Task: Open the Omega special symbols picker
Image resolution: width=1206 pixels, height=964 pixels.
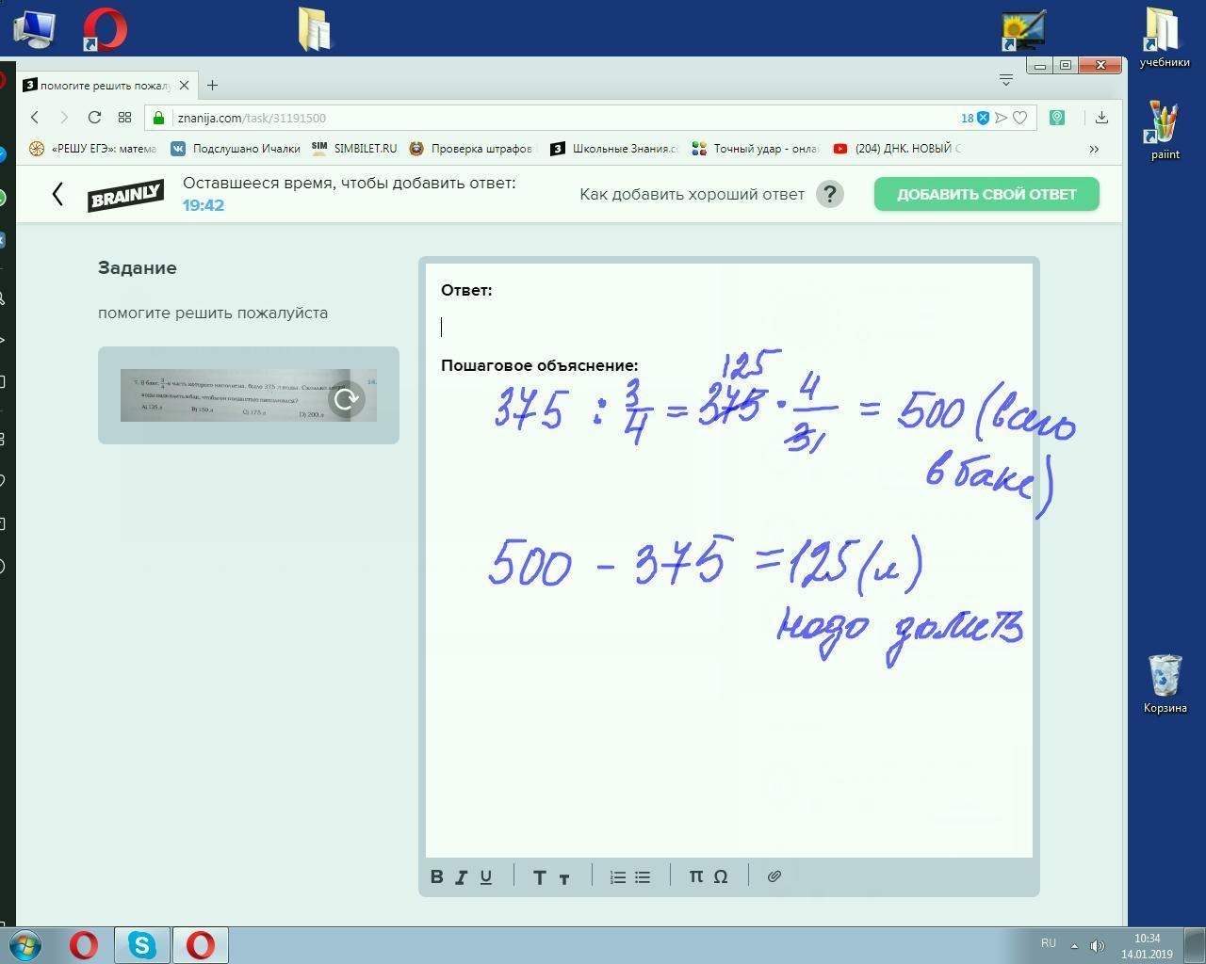Action: point(721,876)
